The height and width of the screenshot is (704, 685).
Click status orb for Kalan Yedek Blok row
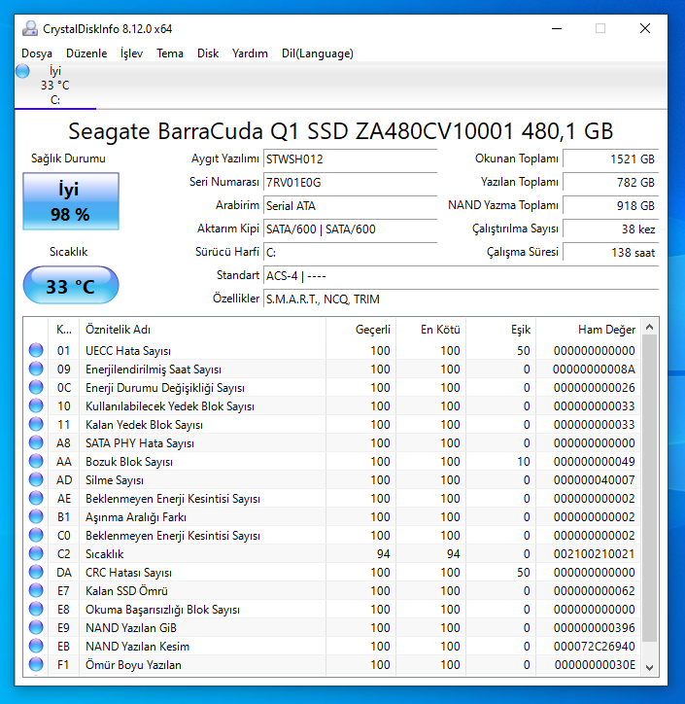coord(36,424)
